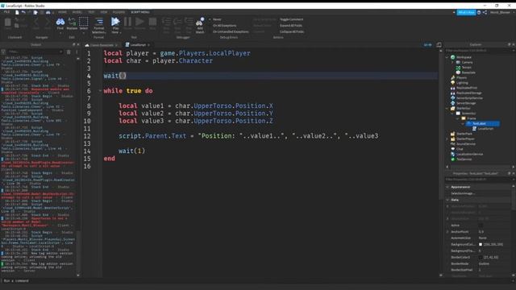Expand the StarterPlayer tree node
Viewport: 516px width, 290px height.
447,139
